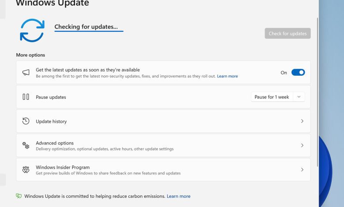
Task: Click the green leaf carbon emissions icon
Action: click(19, 196)
